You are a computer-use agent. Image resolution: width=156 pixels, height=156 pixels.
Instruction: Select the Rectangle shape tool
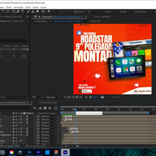[x=13, y=12]
